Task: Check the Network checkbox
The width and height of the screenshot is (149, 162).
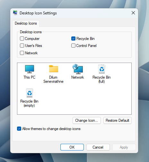Action: [22, 53]
